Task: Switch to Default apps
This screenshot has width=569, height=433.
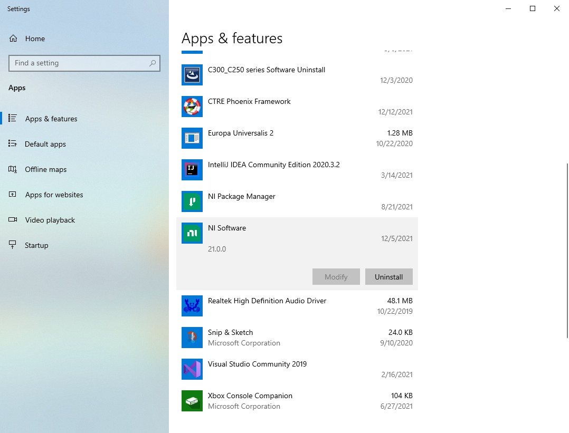Action: coord(45,144)
